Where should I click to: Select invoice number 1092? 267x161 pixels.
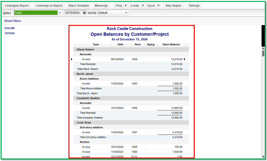(134, 108)
